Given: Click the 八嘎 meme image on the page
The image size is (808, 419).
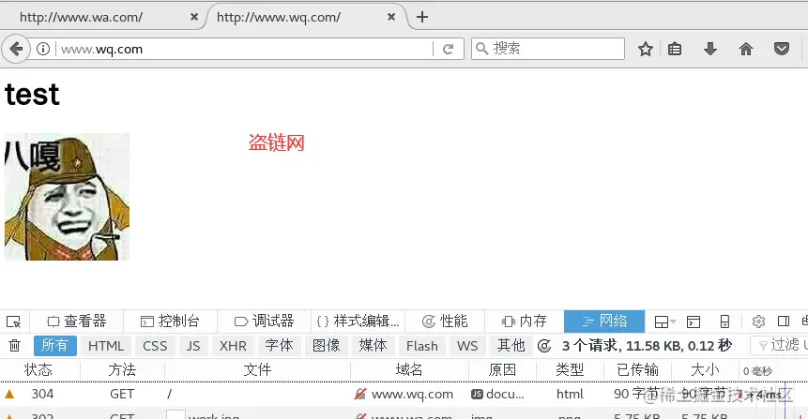Looking at the screenshot, I should coord(67,197).
